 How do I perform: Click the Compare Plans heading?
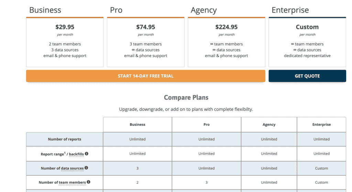(x=186, y=98)
